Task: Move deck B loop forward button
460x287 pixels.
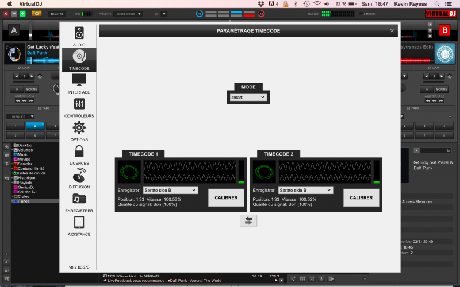Action: (x=441, y=101)
